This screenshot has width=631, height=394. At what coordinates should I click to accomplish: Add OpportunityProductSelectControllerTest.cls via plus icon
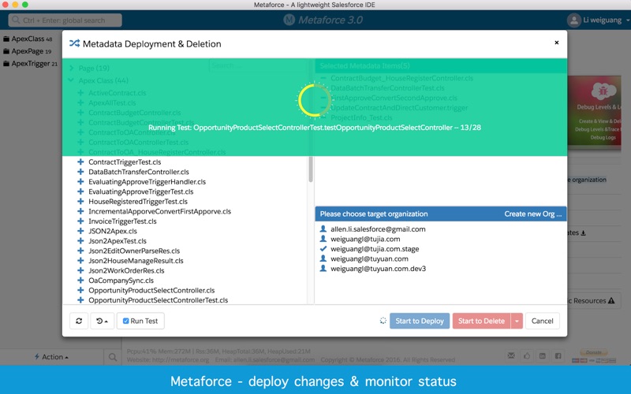click(x=80, y=300)
